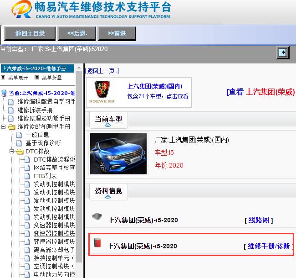Open 换挡控制单元 tree item
This screenshot has height=278, width=296.
(54, 258)
